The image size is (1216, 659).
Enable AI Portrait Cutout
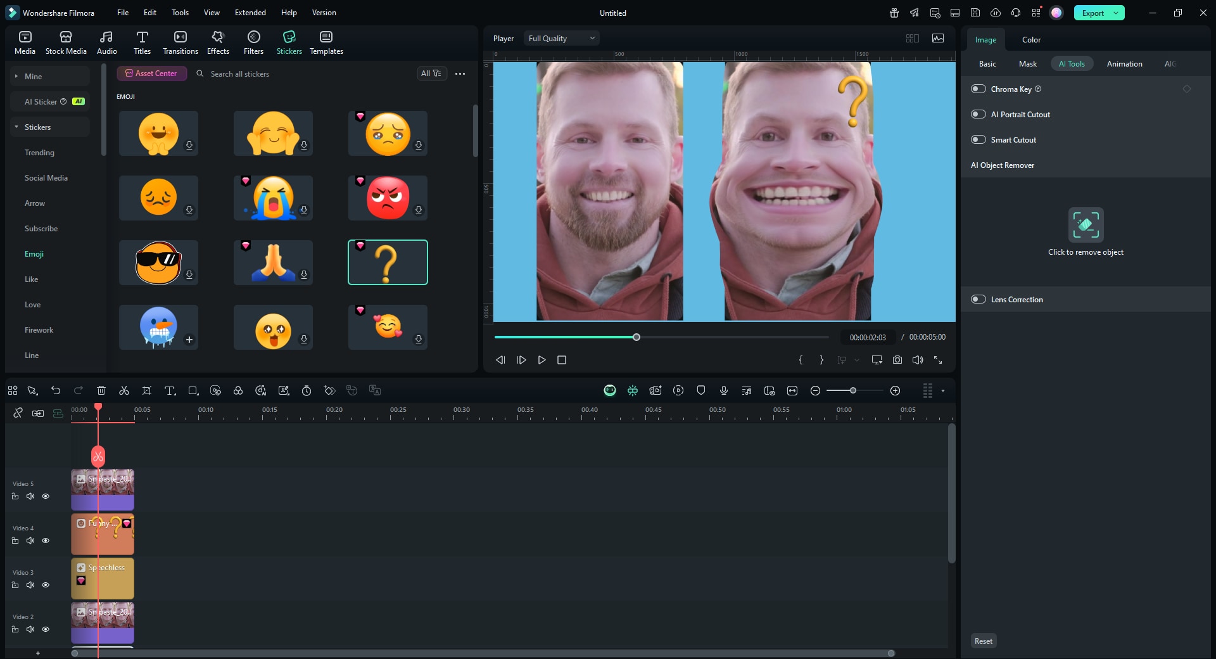pos(978,114)
